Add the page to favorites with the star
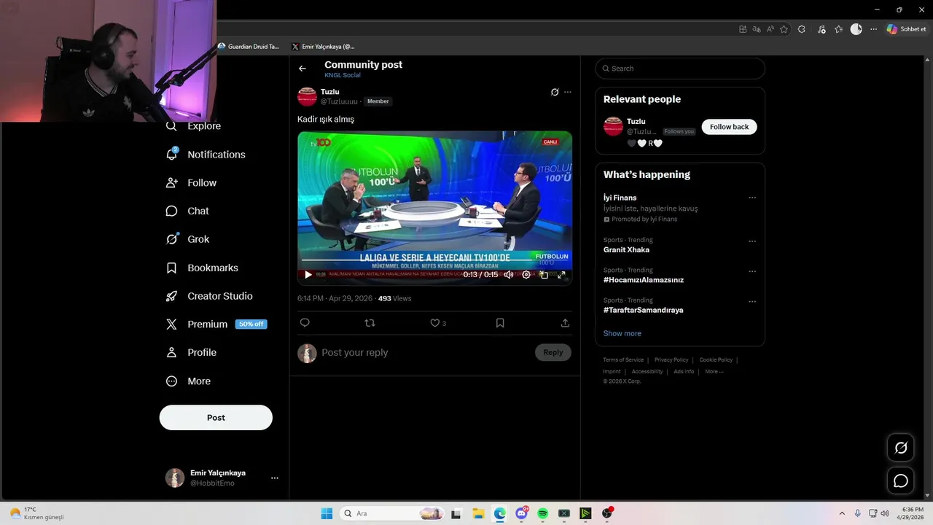This screenshot has width=933, height=525. coord(784,29)
